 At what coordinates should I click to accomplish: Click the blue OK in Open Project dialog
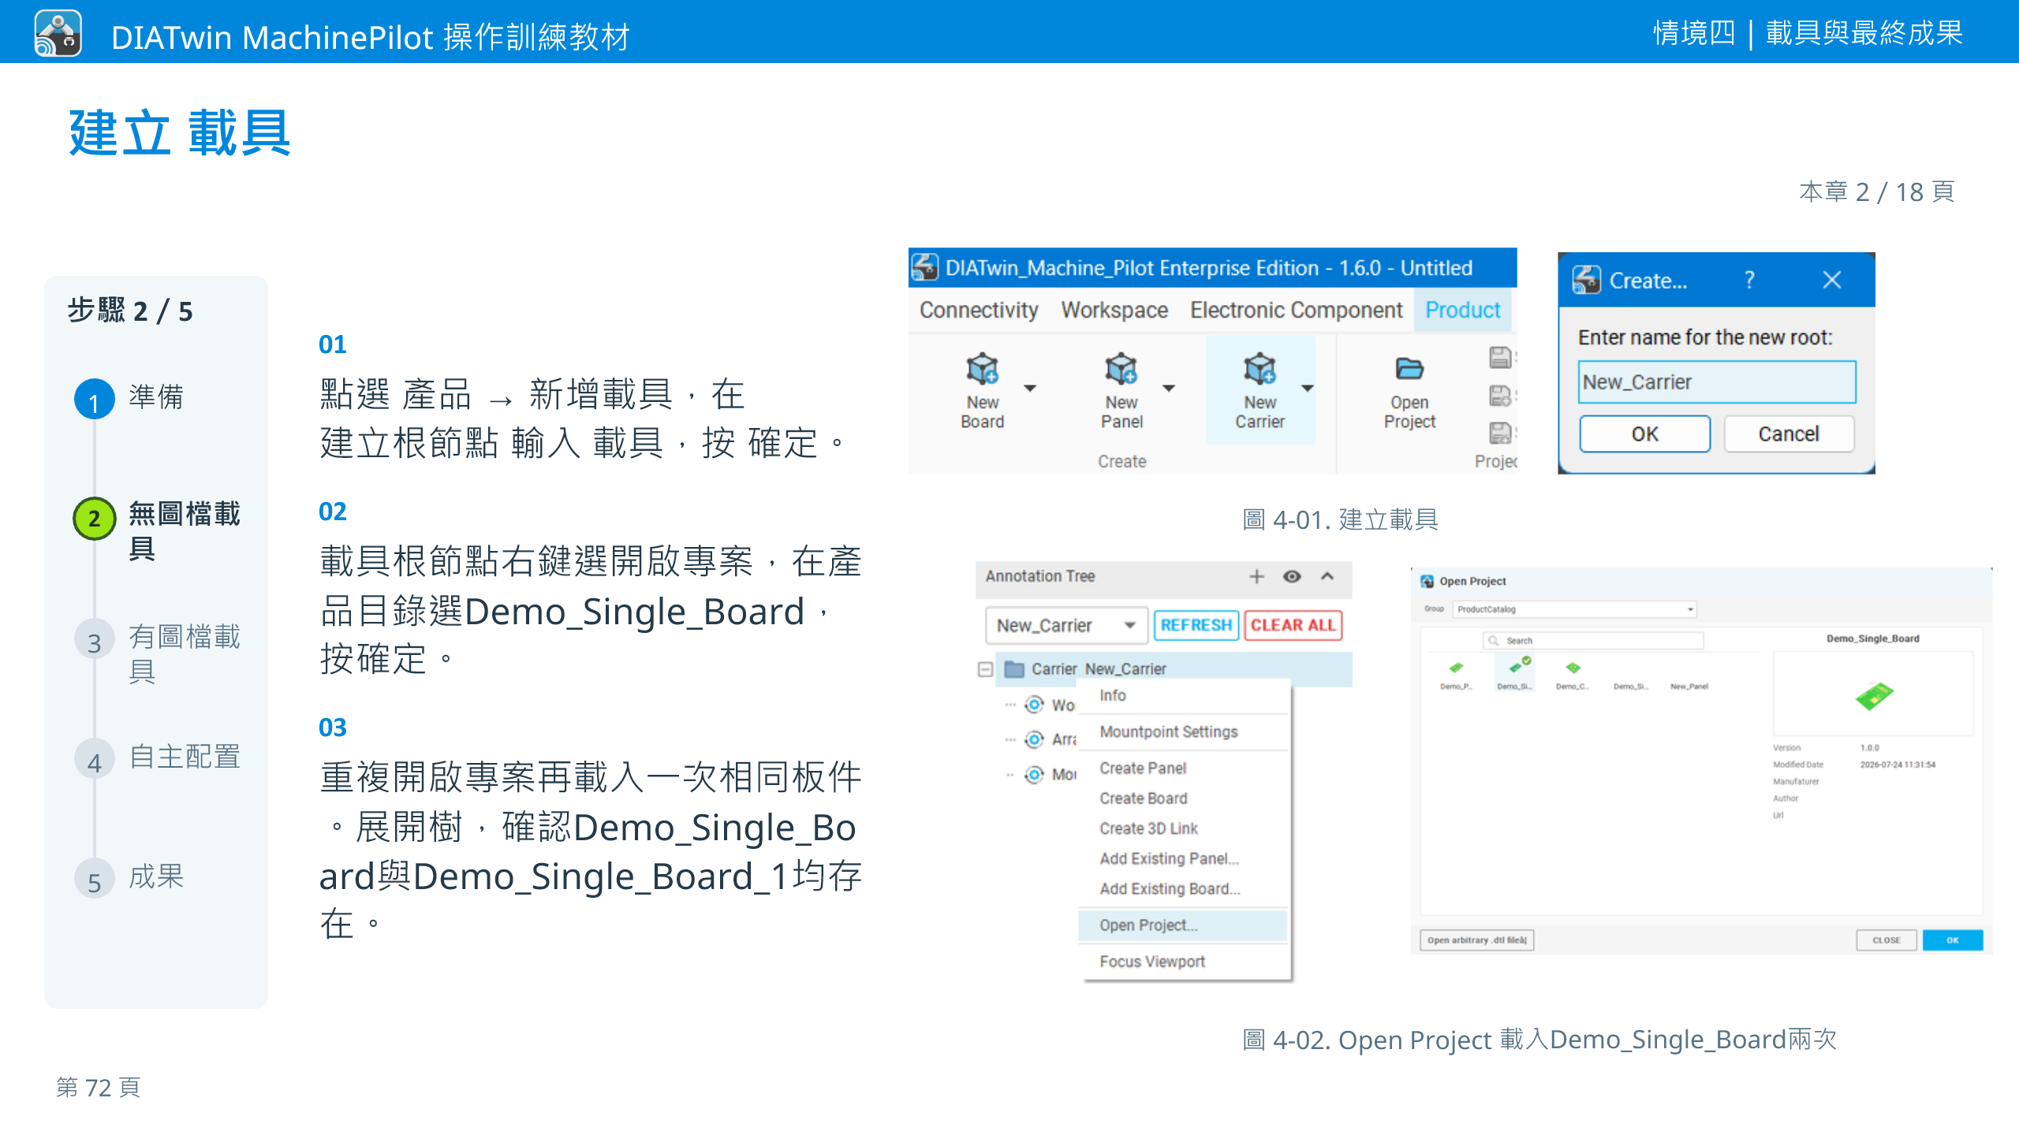tap(1952, 940)
